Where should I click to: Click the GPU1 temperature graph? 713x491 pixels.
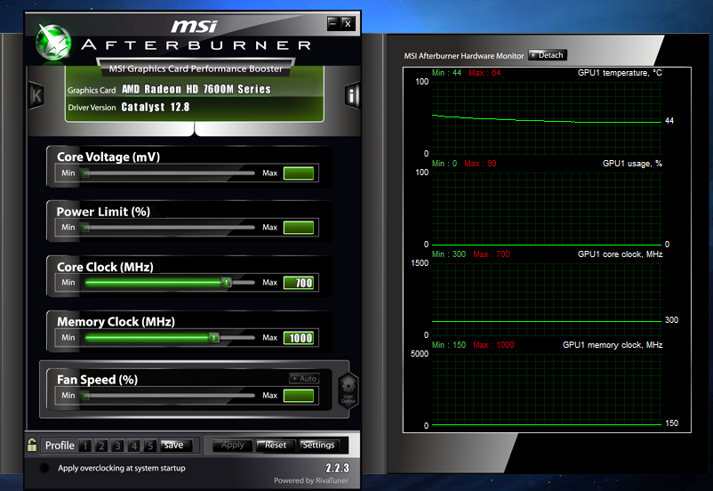click(x=547, y=118)
